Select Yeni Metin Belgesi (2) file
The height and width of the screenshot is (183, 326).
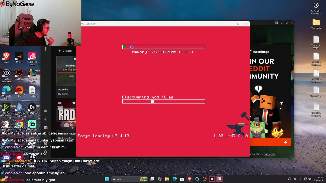point(316,76)
